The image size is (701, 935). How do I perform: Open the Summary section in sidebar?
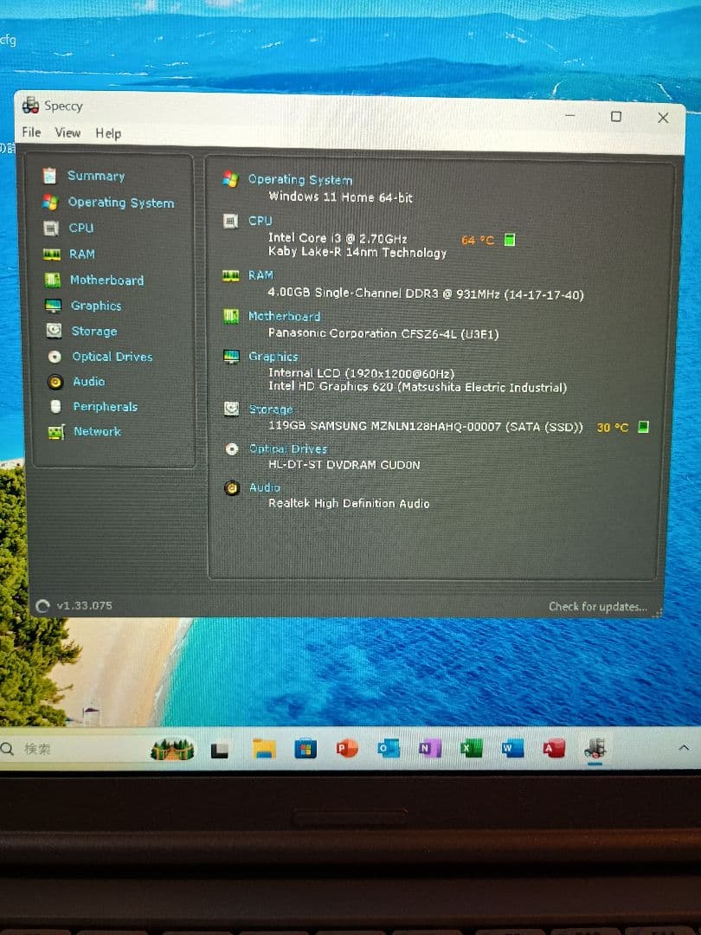[95, 176]
